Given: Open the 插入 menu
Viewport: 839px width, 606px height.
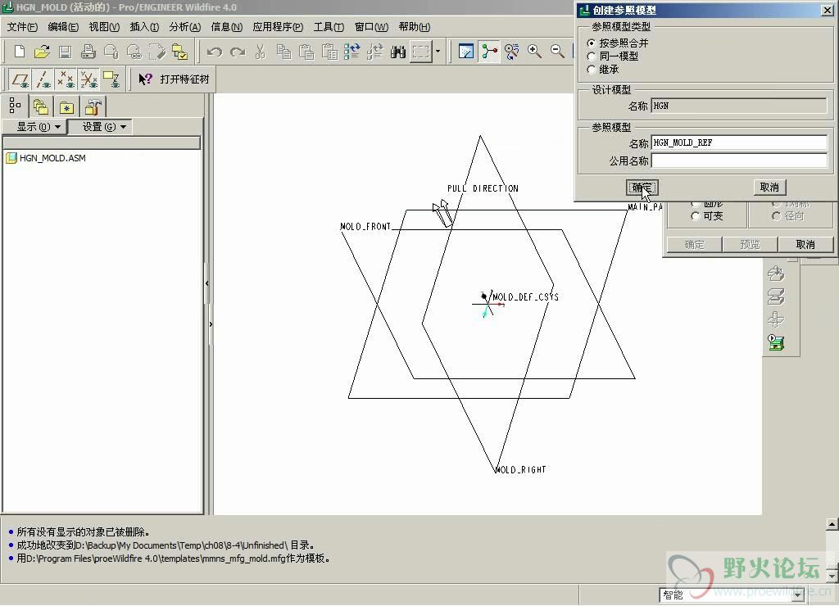Looking at the screenshot, I should point(144,27).
